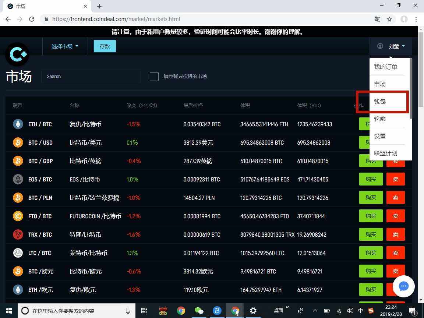Click the 存款 deposit button
This screenshot has width=424, height=318.
pyautogui.click(x=105, y=46)
